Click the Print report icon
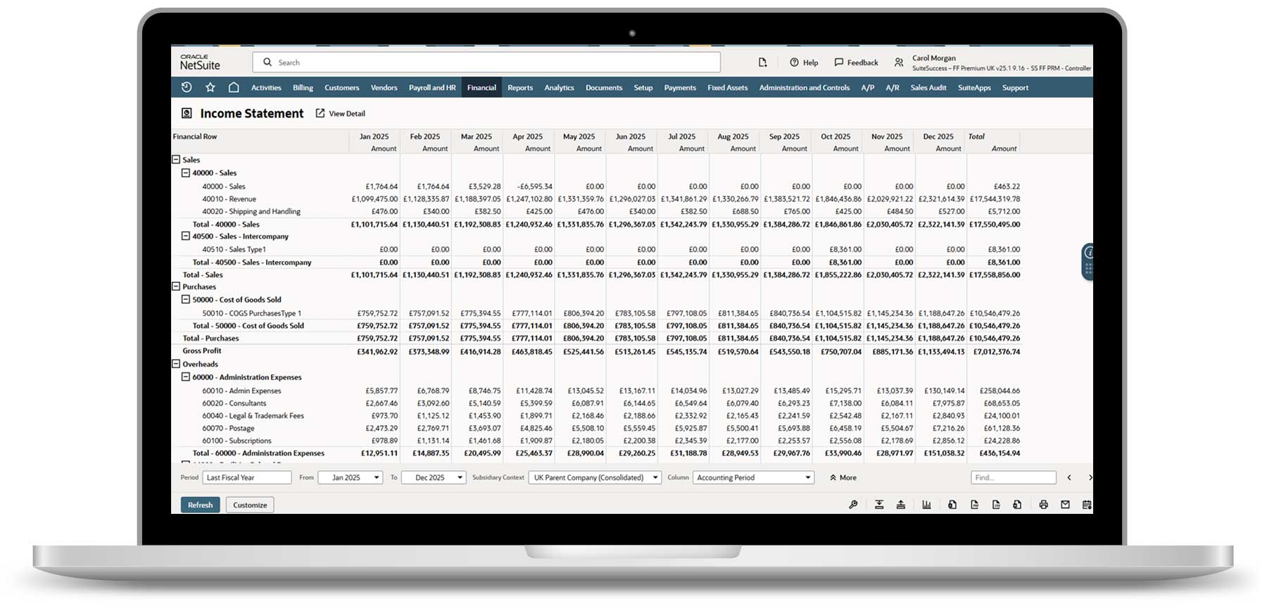The height and width of the screenshot is (611, 1267). [x=1043, y=505]
